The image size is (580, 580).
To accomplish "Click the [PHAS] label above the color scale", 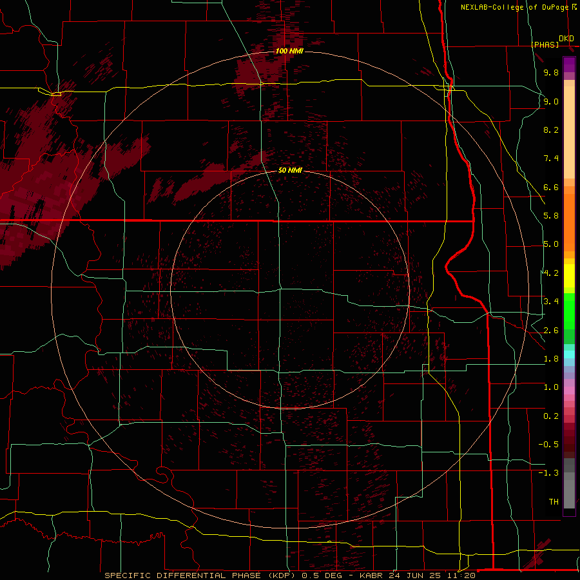I will tap(545, 44).
